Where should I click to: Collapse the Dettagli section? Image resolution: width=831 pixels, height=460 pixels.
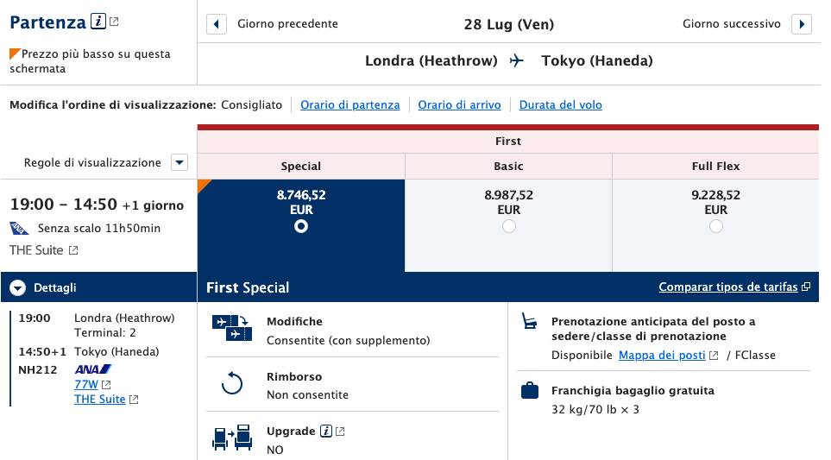pos(17,287)
